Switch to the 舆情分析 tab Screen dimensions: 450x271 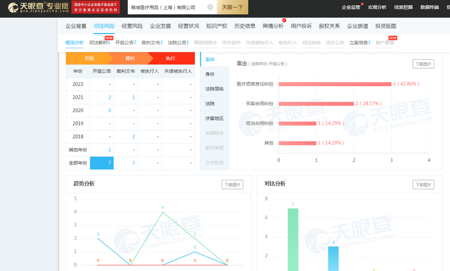[273, 26]
